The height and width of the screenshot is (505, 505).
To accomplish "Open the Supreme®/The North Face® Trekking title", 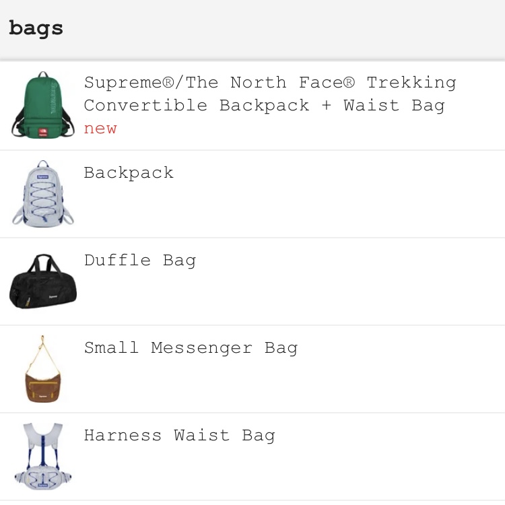I will click(269, 83).
